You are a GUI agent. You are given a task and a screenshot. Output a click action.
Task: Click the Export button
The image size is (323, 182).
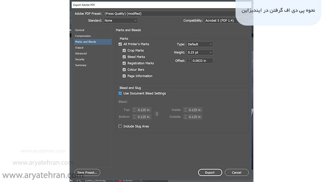[210, 172]
